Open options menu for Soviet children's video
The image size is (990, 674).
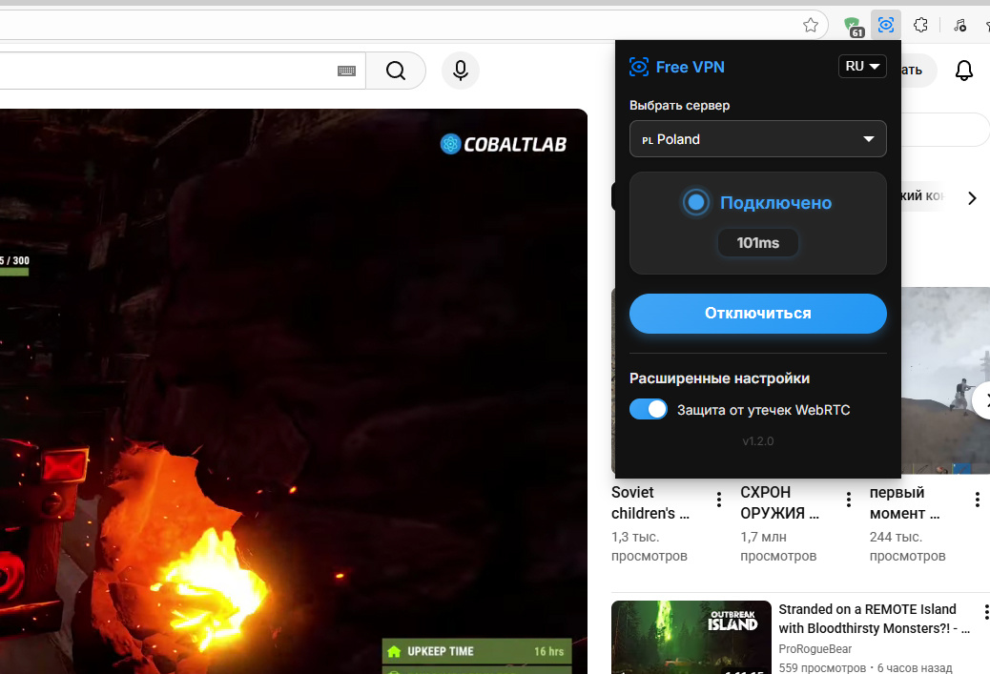click(x=719, y=500)
